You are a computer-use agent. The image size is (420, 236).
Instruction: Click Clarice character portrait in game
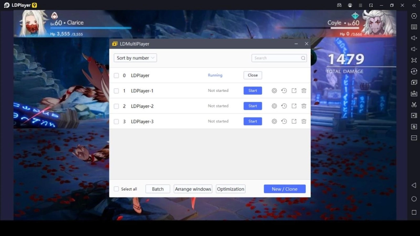33,23
